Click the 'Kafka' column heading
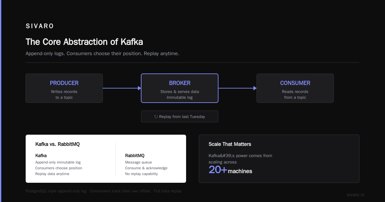 pos(41,156)
